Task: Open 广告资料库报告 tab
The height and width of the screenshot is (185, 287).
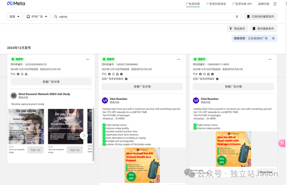Action: tap(216, 4)
